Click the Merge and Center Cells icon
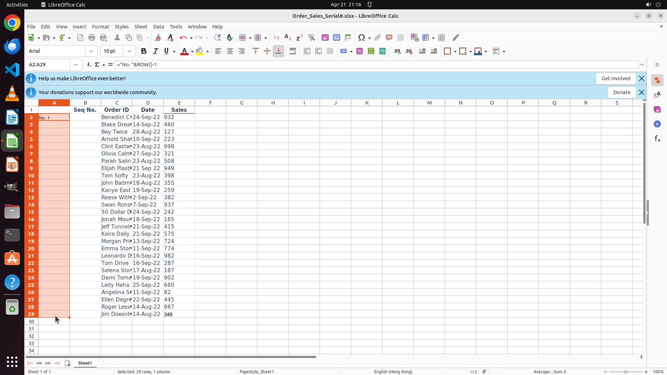667x375 pixels. click(x=307, y=51)
